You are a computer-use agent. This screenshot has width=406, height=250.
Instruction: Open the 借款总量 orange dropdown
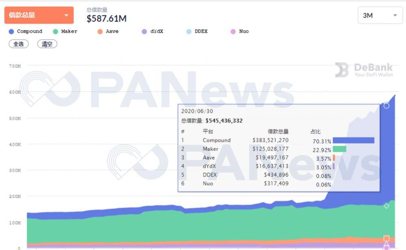click(x=39, y=15)
